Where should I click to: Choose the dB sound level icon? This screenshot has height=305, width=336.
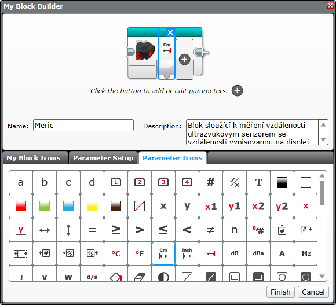(235, 253)
